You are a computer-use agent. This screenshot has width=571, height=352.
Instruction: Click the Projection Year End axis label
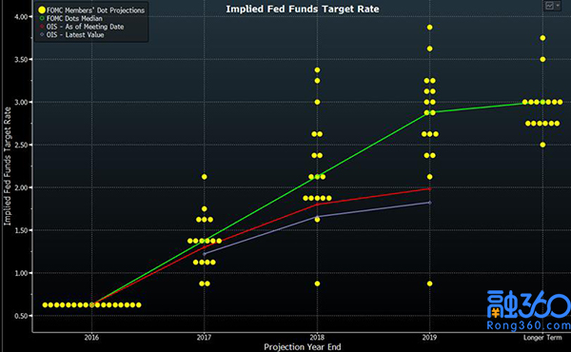coord(303,346)
